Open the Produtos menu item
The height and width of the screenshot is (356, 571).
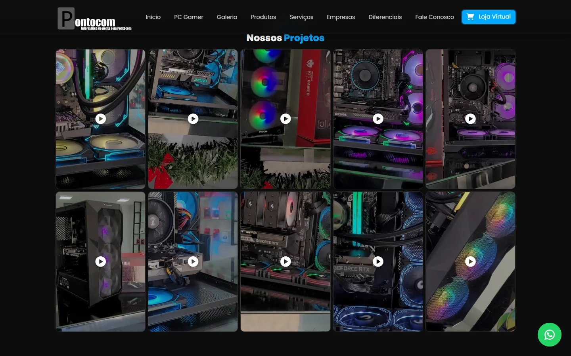pyautogui.click(x=263, y=17)
